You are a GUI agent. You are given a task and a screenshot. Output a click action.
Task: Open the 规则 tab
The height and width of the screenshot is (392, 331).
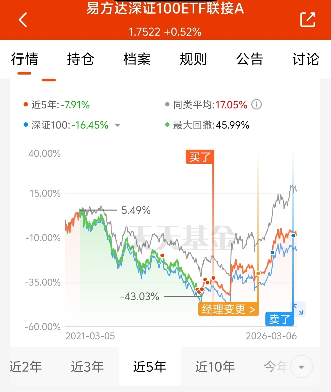click(x=193, y=59)
